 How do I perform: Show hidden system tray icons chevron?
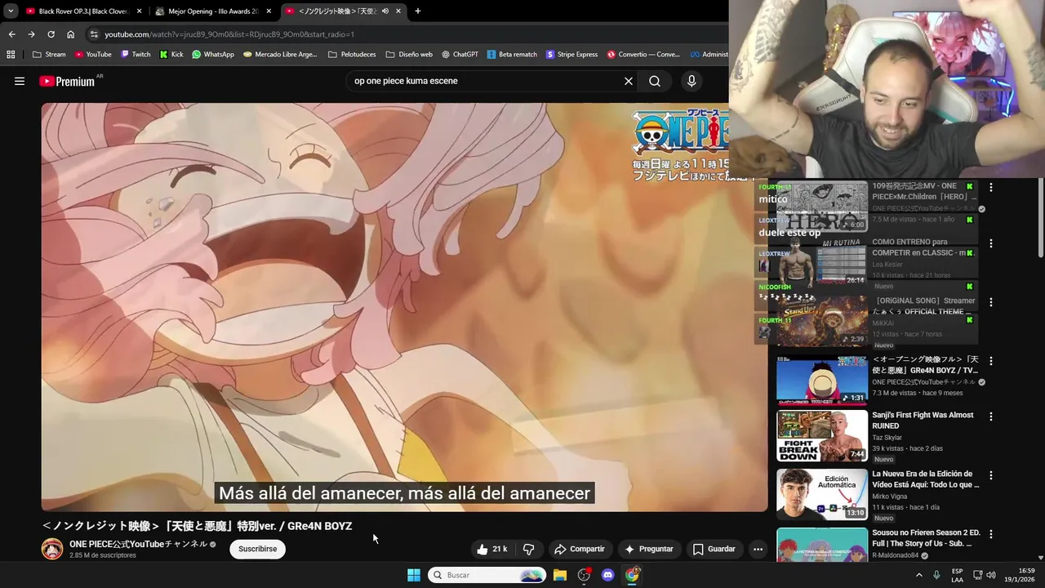[x=918, y=575]
